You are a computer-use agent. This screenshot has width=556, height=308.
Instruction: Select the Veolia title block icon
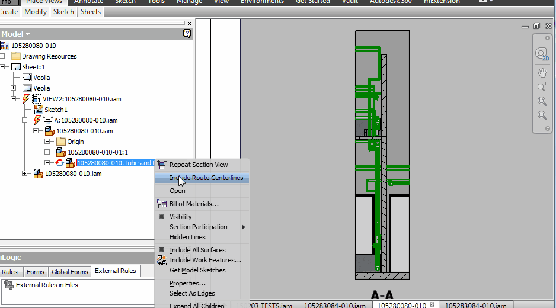point(27,88)
